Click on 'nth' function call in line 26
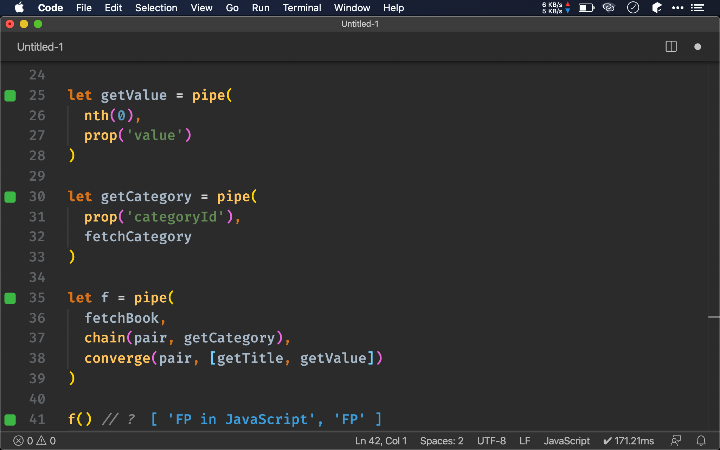 pyautogui.click(x=96, y=116)
